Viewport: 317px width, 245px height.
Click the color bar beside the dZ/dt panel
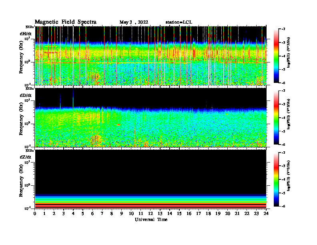click(x=276, y=179)
